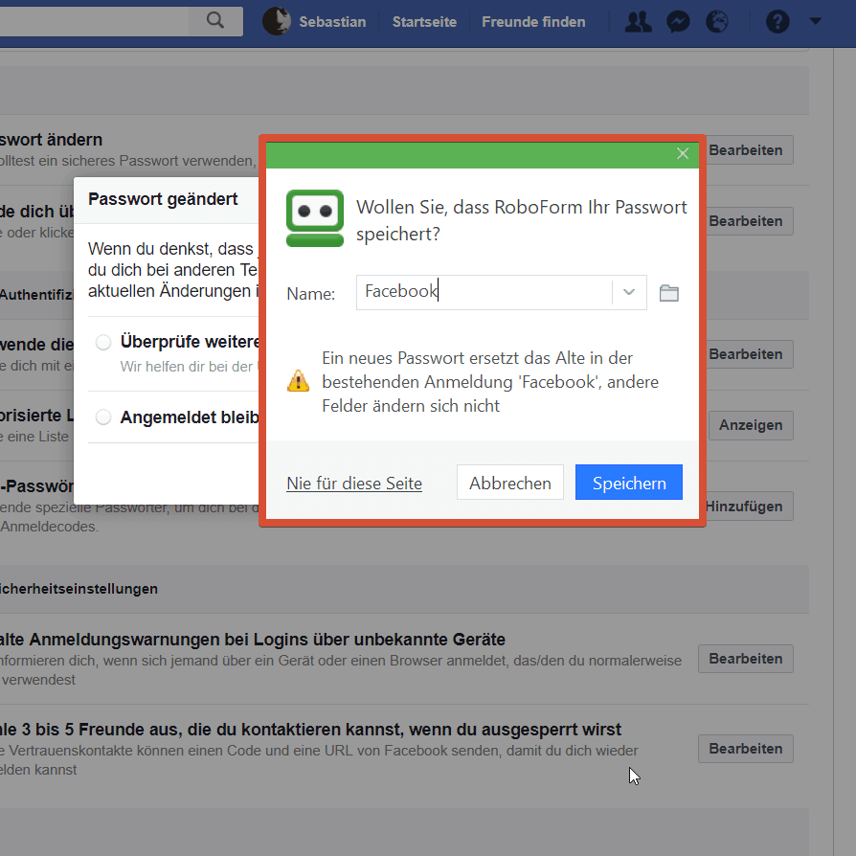The height and width of the screenshot is (856, 856).
Task: Open the folder chooser icon in RoboForm
Action: pos(668,293)
